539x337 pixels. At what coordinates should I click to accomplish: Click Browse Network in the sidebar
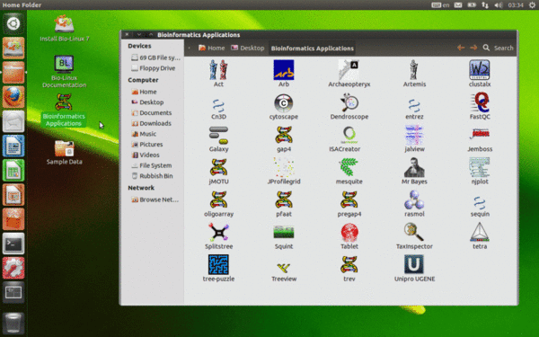coord(155,200)
